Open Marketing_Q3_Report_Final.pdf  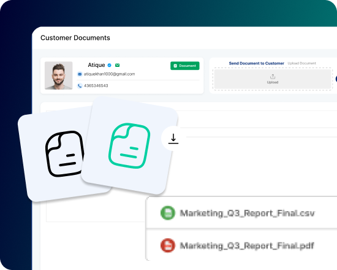(x=247, y=245)
